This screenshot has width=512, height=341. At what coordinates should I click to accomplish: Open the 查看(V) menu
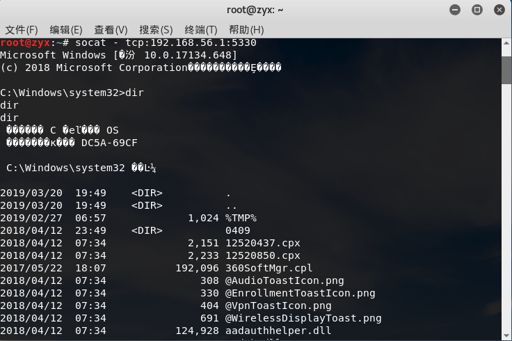pyautogui.click(x=111, y=30)
